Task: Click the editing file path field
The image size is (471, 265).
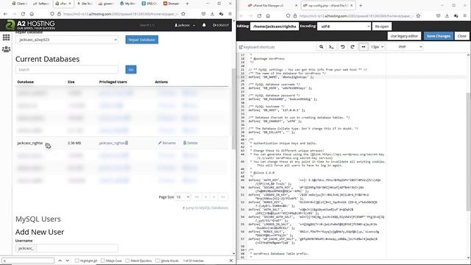Action: [x=275, y=26]
